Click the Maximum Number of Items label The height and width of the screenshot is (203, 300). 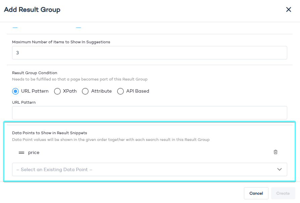[x=61, y=42]
